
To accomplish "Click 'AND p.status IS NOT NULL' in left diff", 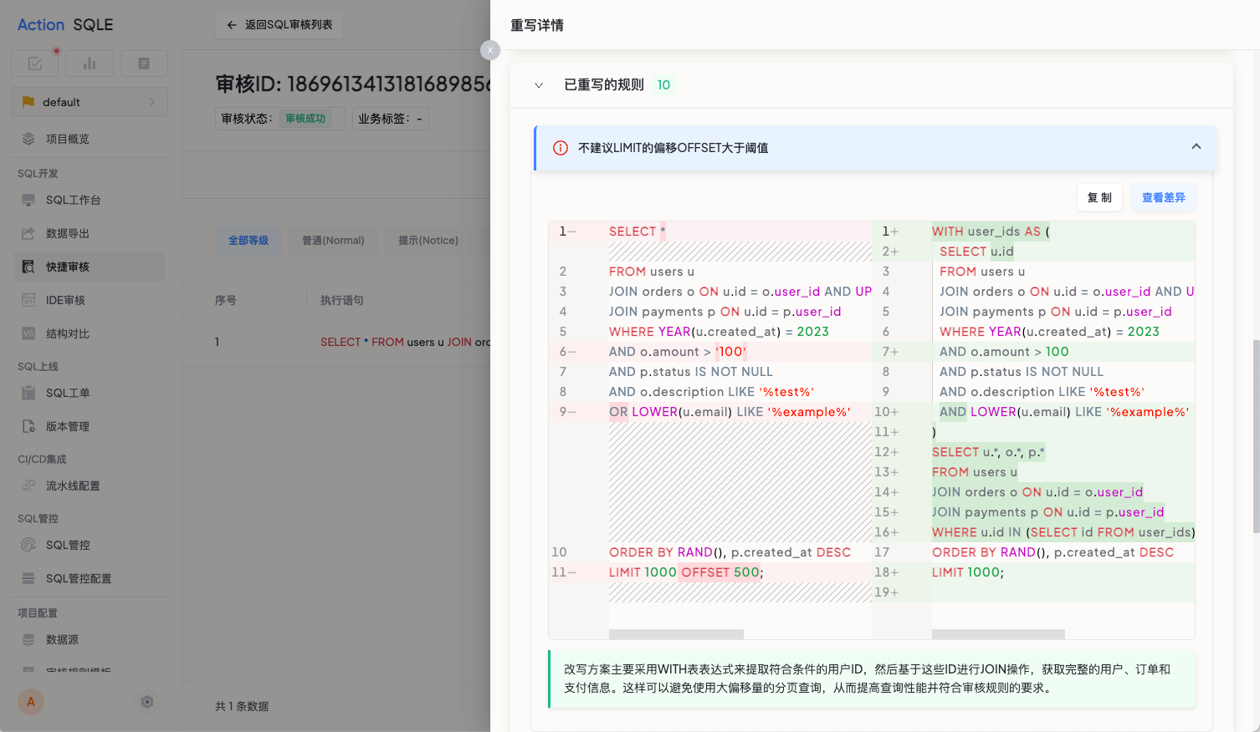I will tap(691, 372).
